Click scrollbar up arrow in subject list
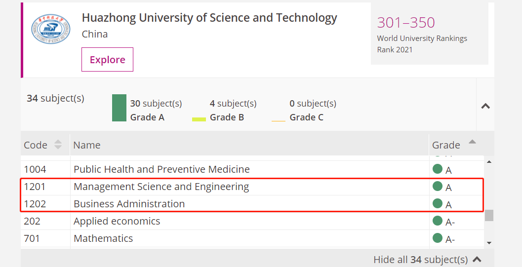 click(x=489, y=162)
